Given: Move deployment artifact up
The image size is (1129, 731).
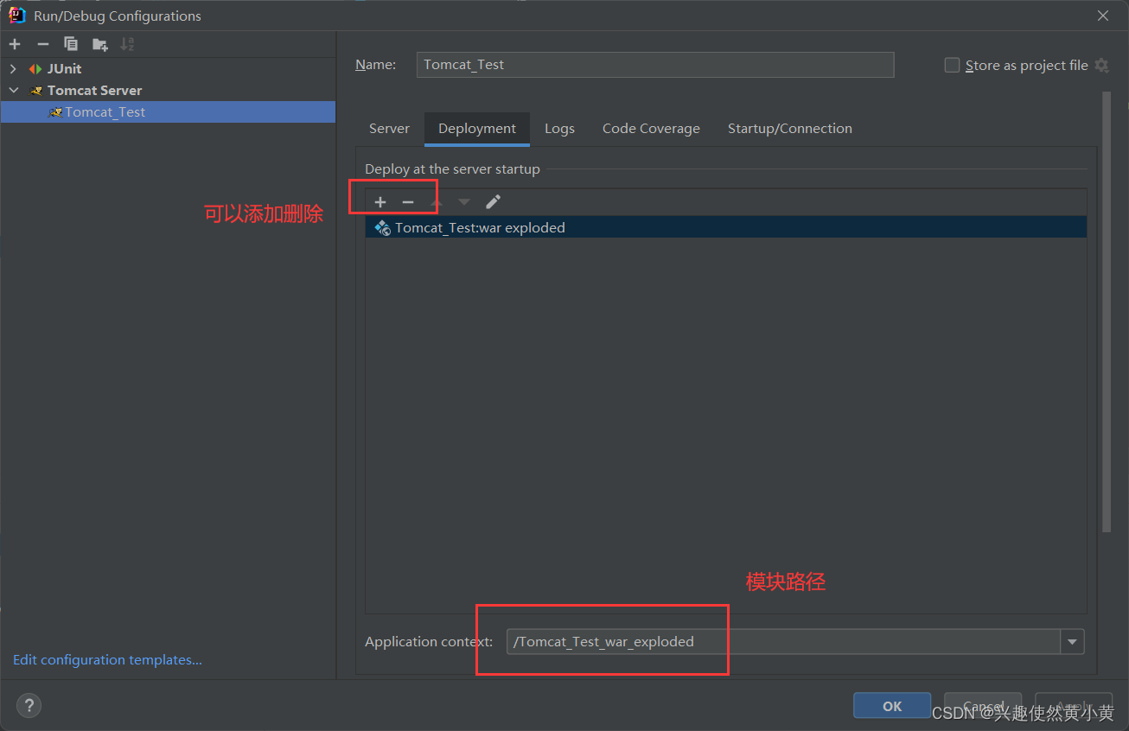Looking at the screenshot, I should pos(437,202).
